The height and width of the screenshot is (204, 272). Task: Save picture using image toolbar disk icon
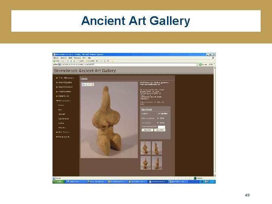83,85
